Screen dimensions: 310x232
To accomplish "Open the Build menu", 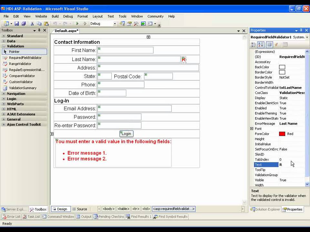I will [55, 16].
